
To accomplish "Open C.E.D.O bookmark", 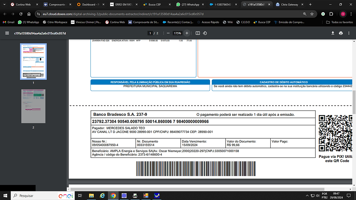I will pos(243,22).
